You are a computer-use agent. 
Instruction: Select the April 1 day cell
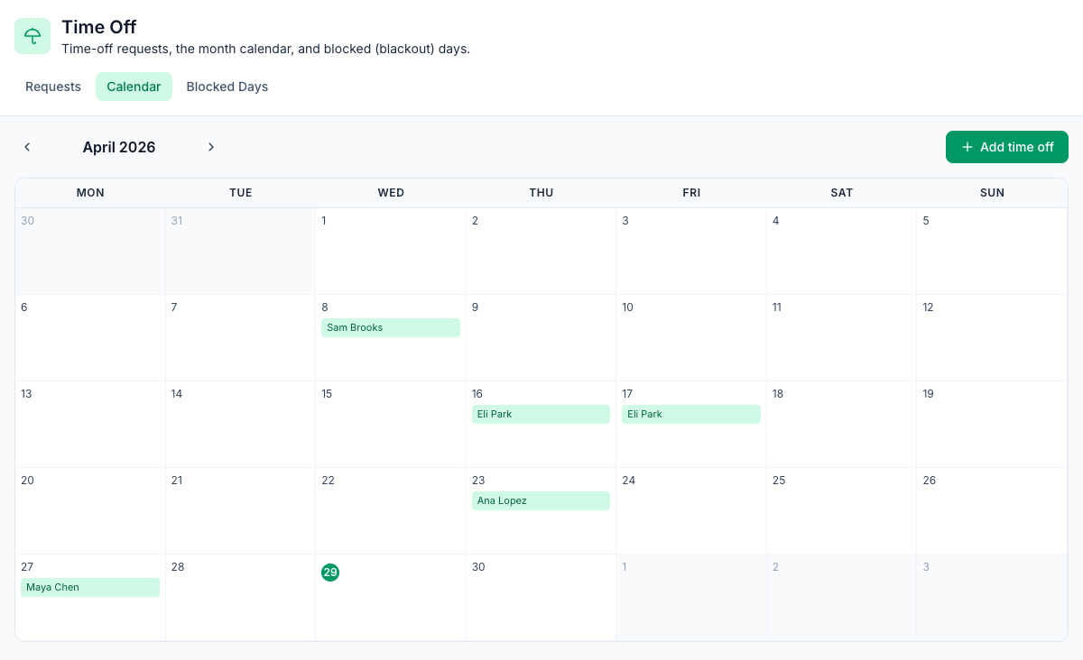[391, 252]
